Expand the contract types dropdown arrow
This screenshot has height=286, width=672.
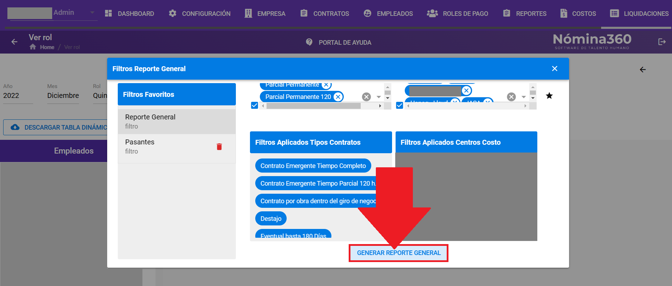379,97
